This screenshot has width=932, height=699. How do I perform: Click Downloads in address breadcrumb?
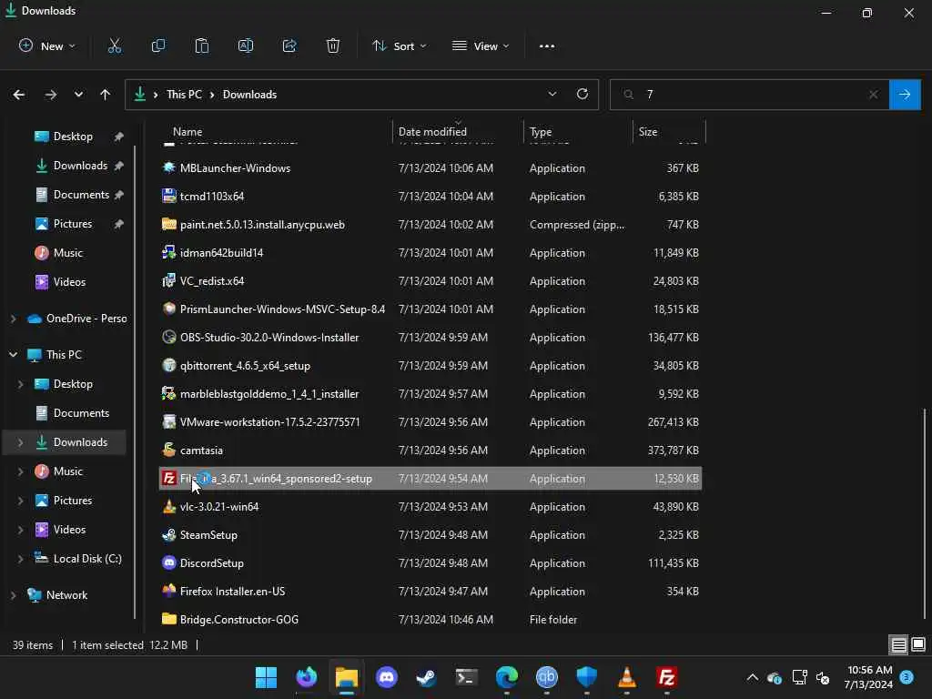pyautogui.click(x=249, y=95)
